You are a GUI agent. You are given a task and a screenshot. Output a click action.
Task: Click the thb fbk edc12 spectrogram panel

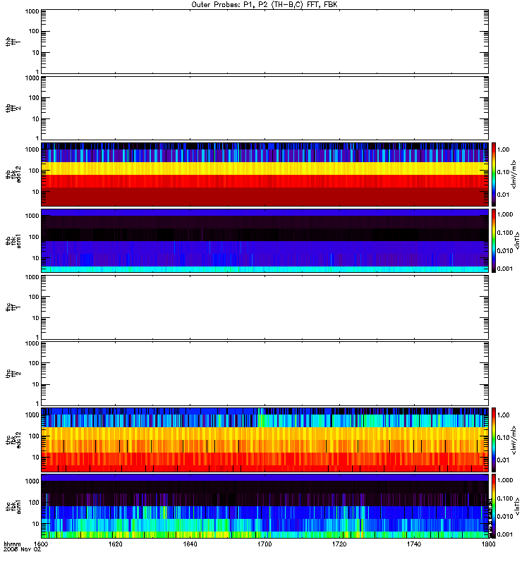tap(264, 174)
